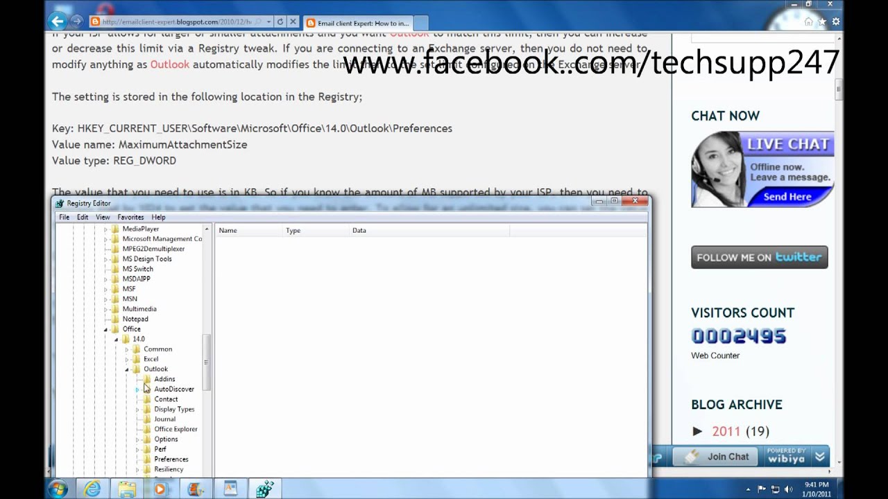Select the Addins registry key
Image resolution: width=888 pixels, height=499 pixels.
[x=164, y=379]
